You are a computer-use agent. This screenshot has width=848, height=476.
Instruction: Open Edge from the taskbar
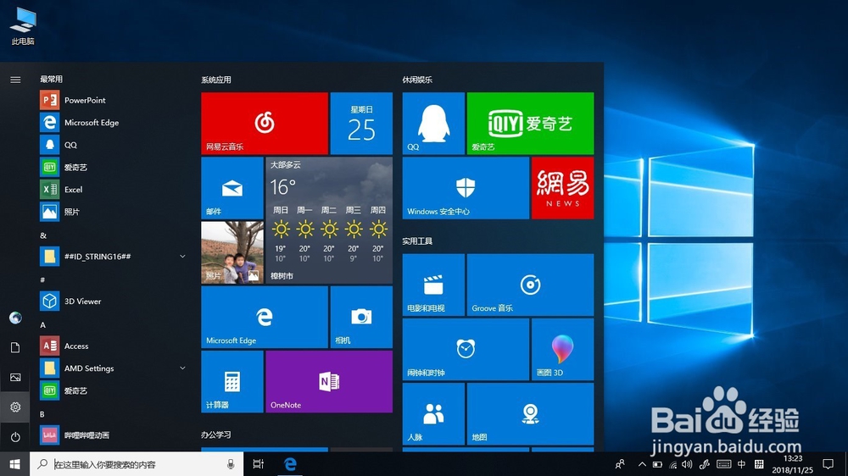[x=290, y=464]
